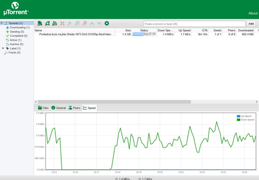Viewport: 259px width, 180px height.
Task: Click the Add button next to URL field
Action: (x=251, y=24)
